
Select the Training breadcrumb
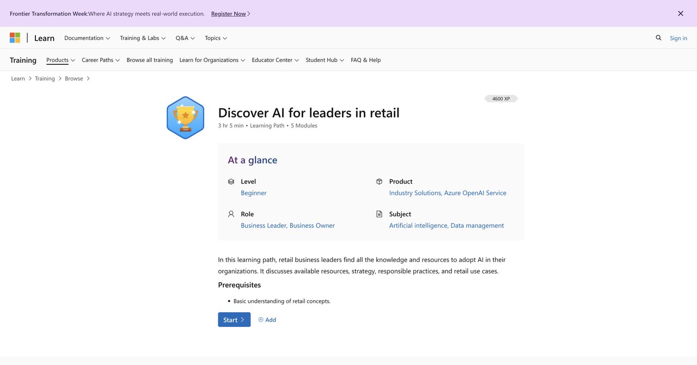coord(45,78)
